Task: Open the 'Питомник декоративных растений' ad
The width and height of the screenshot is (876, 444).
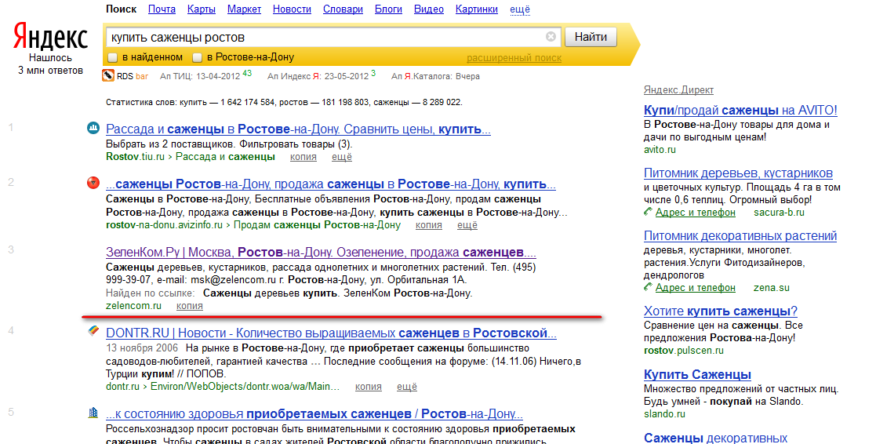Action: pyautogui.click(x=740, y=235)
